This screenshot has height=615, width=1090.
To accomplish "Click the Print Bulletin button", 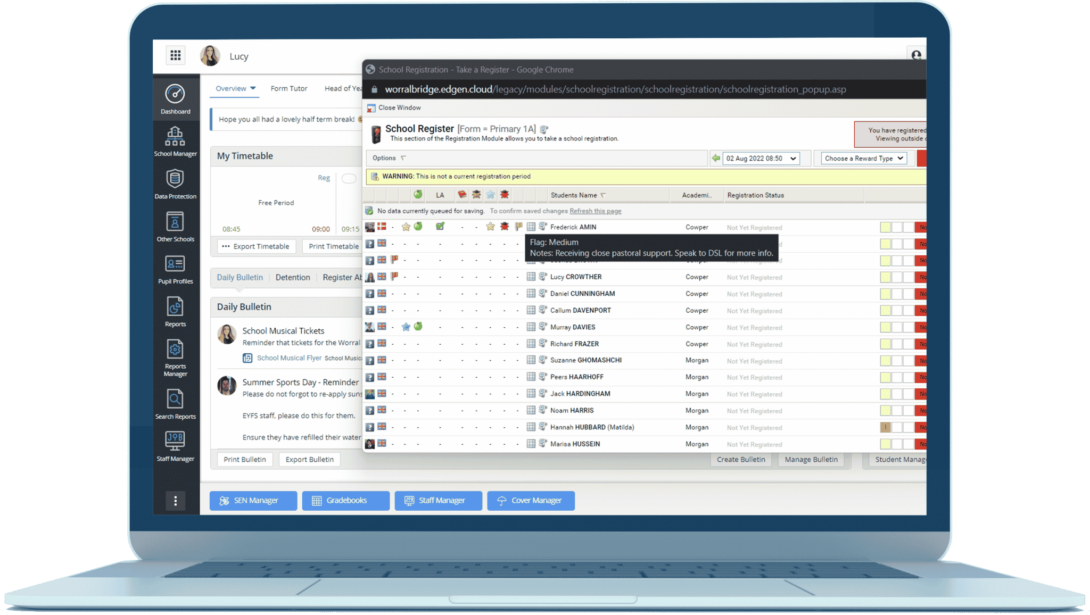I will pos(245,459).
